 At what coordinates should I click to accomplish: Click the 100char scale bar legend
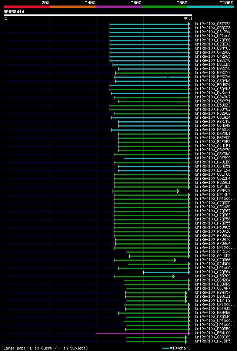click(176, 348)
